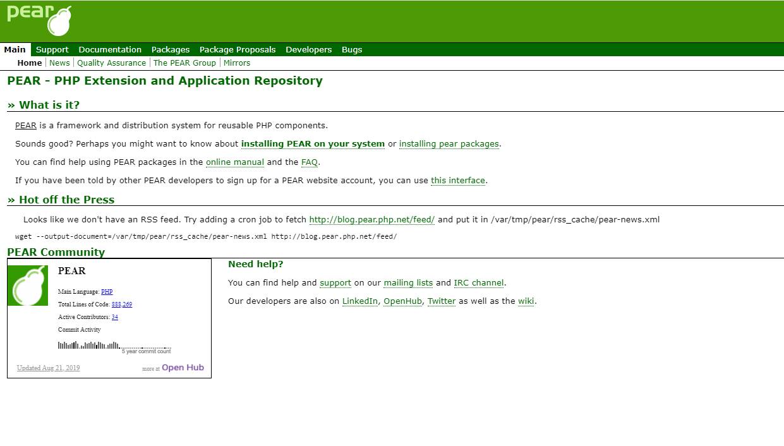Open the mailing lists link
Image resolution: width=784 pixels, height=446 pixels.
408,283
